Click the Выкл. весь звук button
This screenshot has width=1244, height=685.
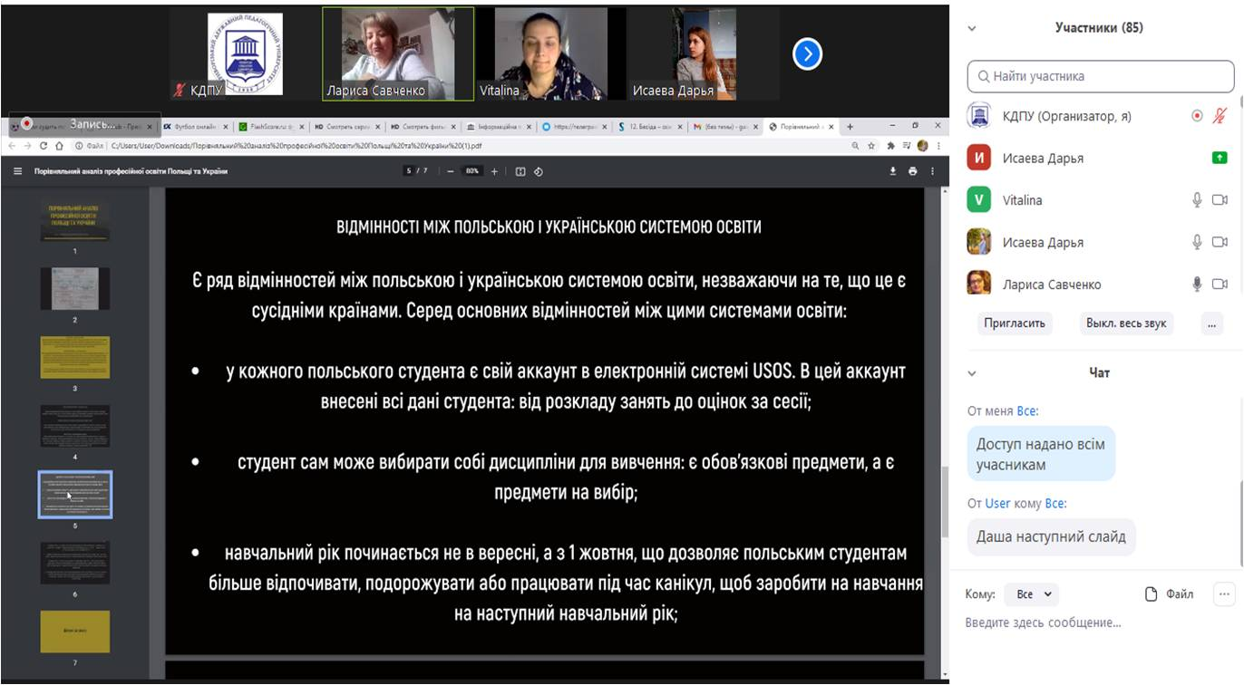(1126, 323)
